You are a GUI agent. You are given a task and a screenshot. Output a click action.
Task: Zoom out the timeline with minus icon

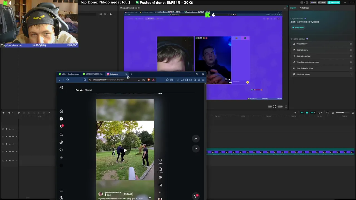coord(333,112)
